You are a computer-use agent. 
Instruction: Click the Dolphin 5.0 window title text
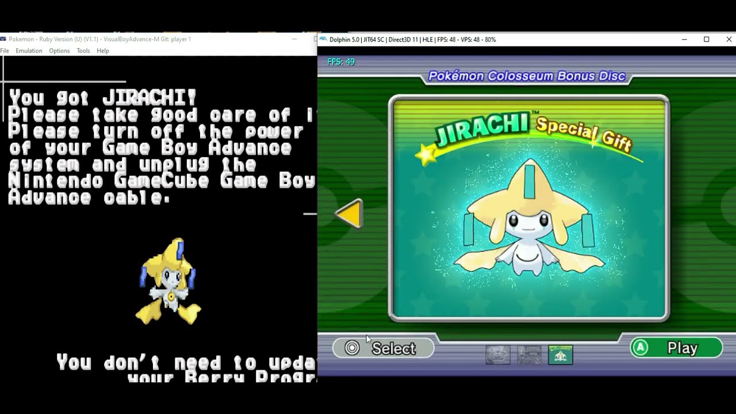point(412,40)
